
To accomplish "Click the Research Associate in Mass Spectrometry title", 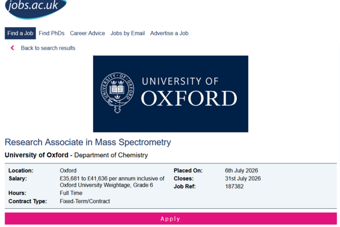I will (88, 142).
